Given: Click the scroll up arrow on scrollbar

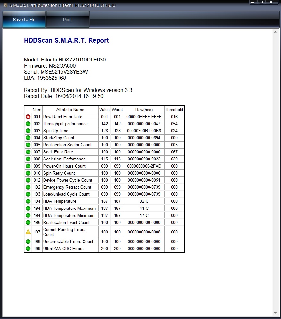Looking at the screenshot, I should (275, 32).
